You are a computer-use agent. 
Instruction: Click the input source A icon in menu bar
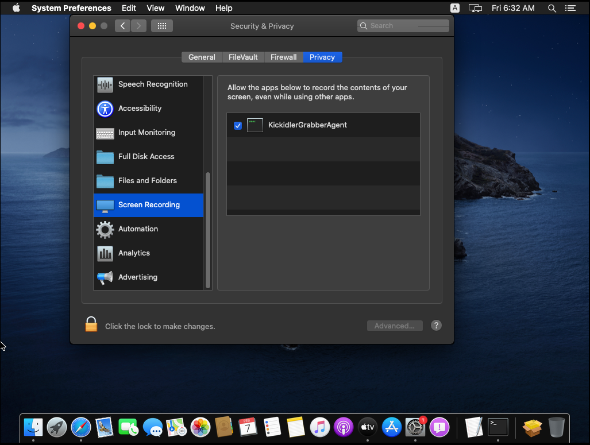(455, 8)
